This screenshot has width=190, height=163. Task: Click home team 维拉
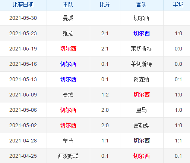click(x=68, y=33)
